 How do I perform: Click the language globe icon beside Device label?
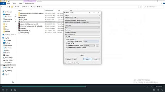point(99,15)
